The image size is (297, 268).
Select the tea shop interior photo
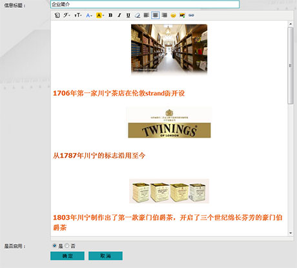[x=169, y=50]
